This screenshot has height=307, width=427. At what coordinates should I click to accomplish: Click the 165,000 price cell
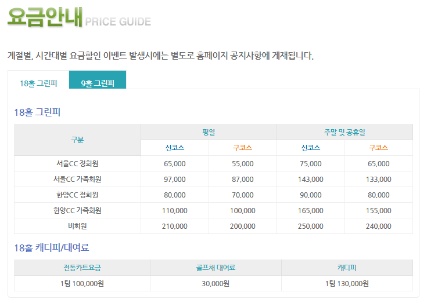311,211
